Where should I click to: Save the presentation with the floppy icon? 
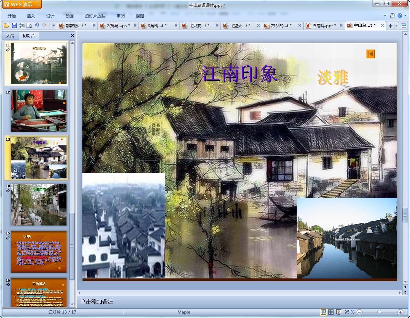14,25
